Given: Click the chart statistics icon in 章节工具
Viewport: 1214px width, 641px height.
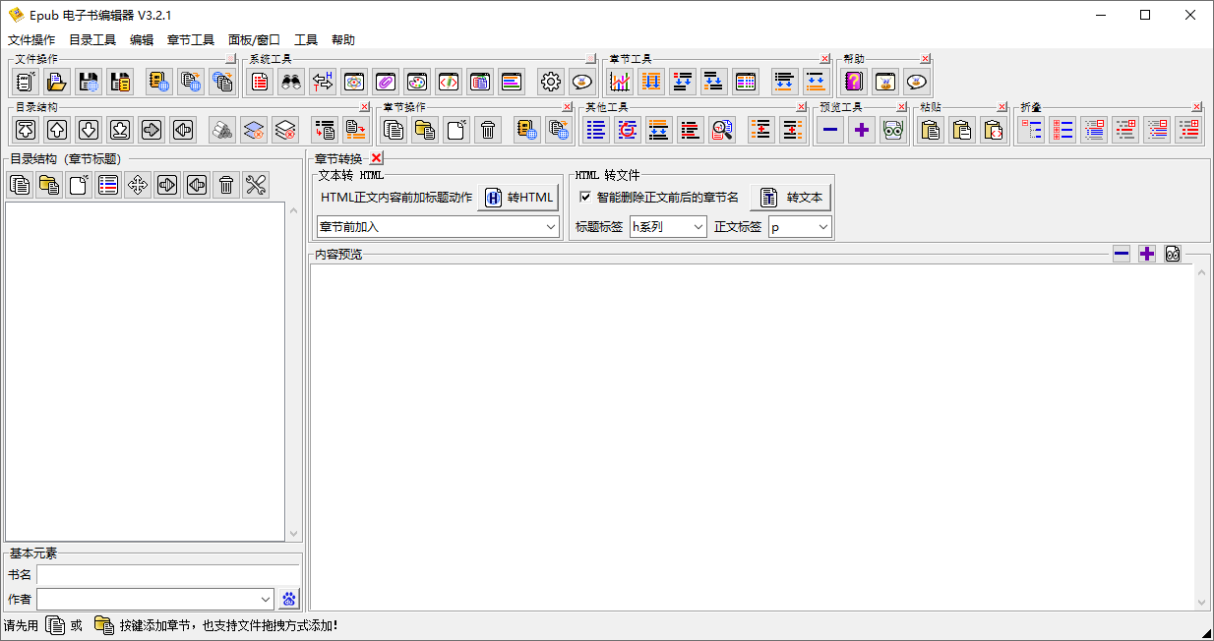Looking at the screenshot, I should tap(620, 82).
